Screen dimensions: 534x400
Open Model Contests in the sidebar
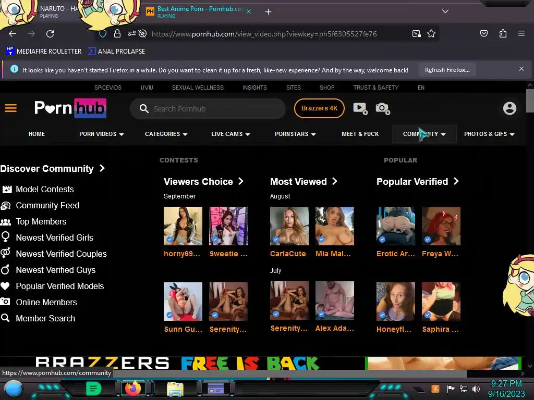[x=45, y=189]
